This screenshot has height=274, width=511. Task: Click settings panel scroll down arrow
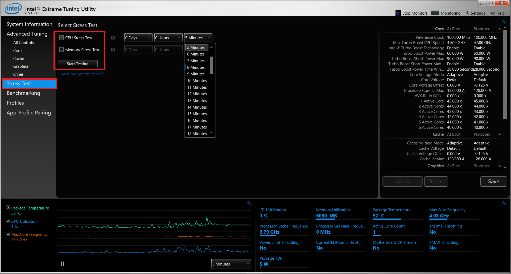point(505,168)
